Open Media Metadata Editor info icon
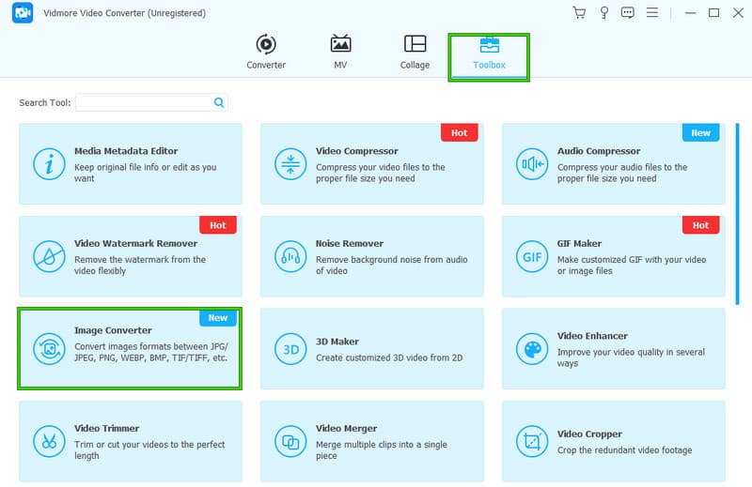Viewport: 752px width, 487px height. 48,164
